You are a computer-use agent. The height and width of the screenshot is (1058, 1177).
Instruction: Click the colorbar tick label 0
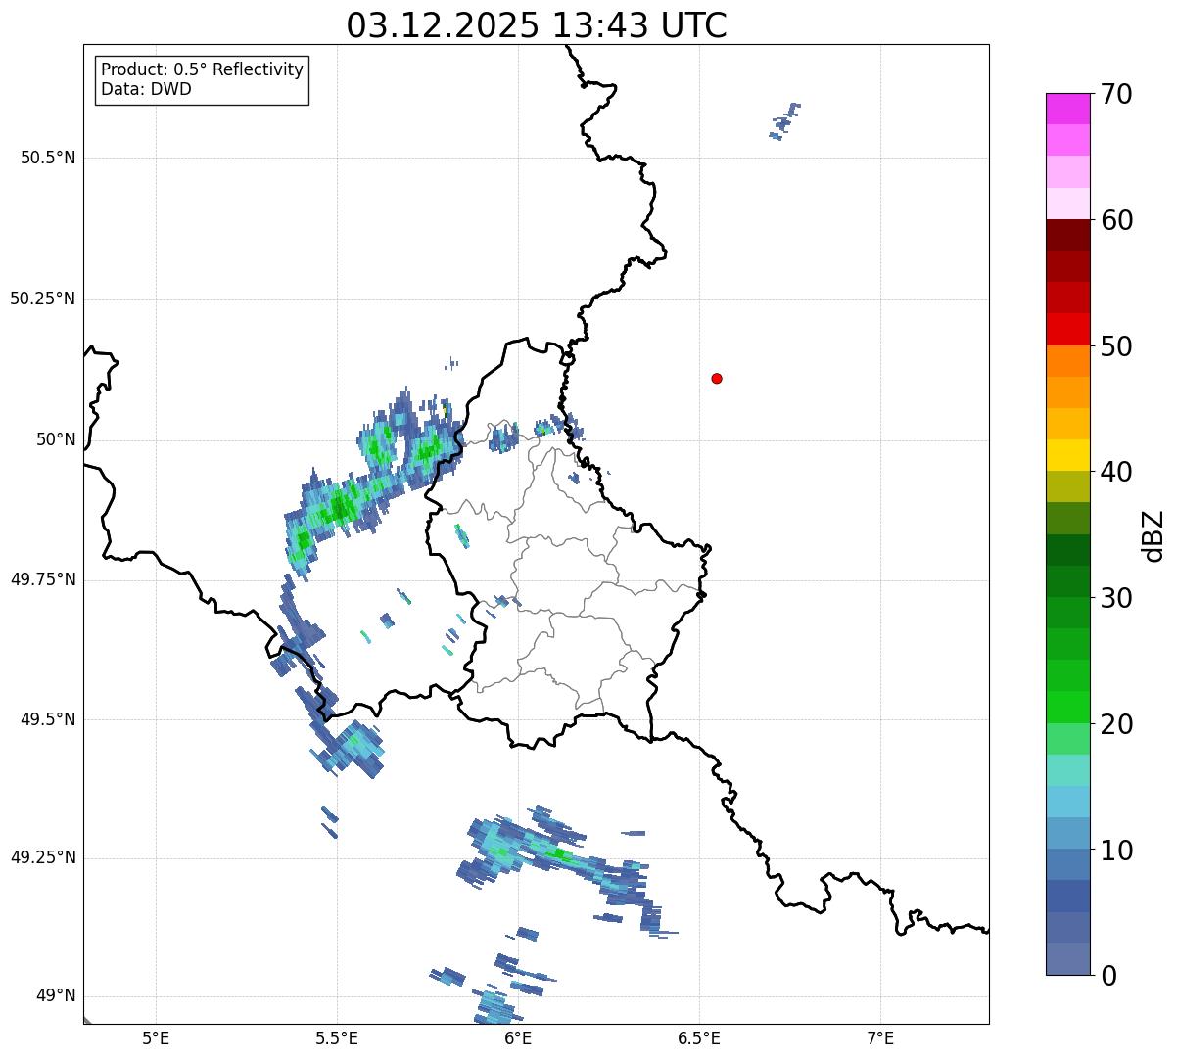pos(1108,976)
